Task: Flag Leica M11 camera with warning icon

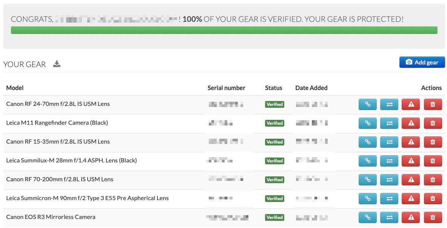Action: click(411, 123)
